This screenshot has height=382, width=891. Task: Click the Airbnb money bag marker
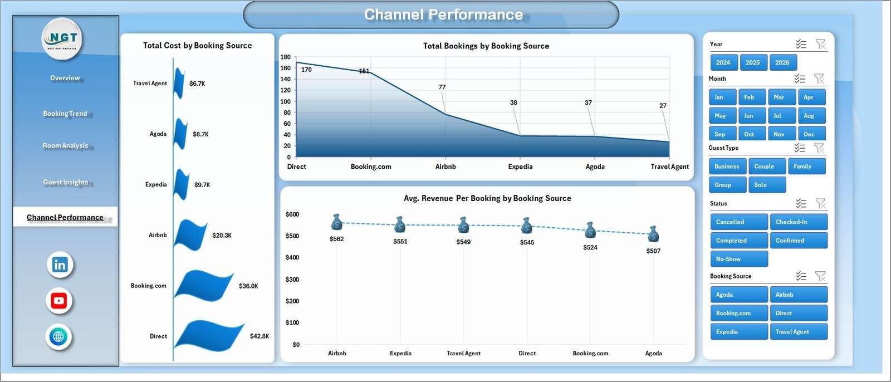pyautogui.click(x=336, y=222)
